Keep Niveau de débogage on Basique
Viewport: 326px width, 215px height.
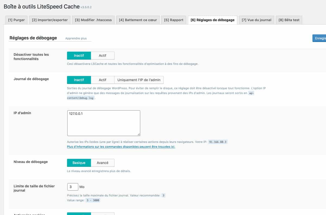click(x=79, y=163)
